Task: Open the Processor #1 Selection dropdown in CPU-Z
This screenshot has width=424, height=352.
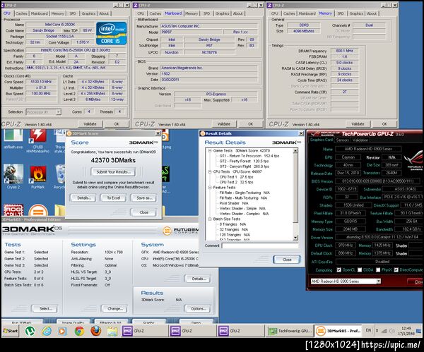Action: [44, 111]
